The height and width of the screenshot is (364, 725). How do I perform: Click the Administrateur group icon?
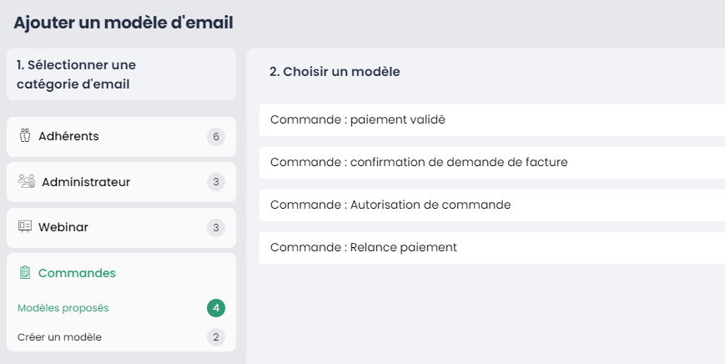click(x=27, y=181)
